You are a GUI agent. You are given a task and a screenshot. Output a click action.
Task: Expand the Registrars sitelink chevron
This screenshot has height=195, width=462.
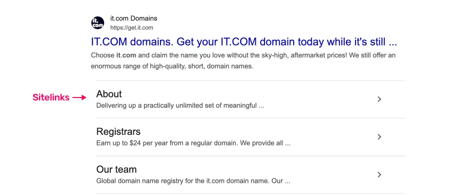[379, 137]
